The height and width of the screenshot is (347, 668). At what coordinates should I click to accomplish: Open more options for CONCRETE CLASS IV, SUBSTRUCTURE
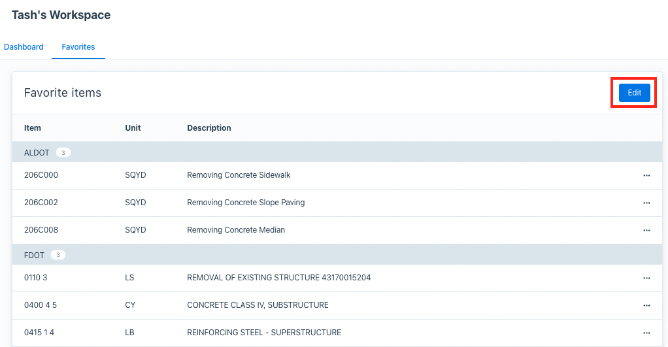646,305
